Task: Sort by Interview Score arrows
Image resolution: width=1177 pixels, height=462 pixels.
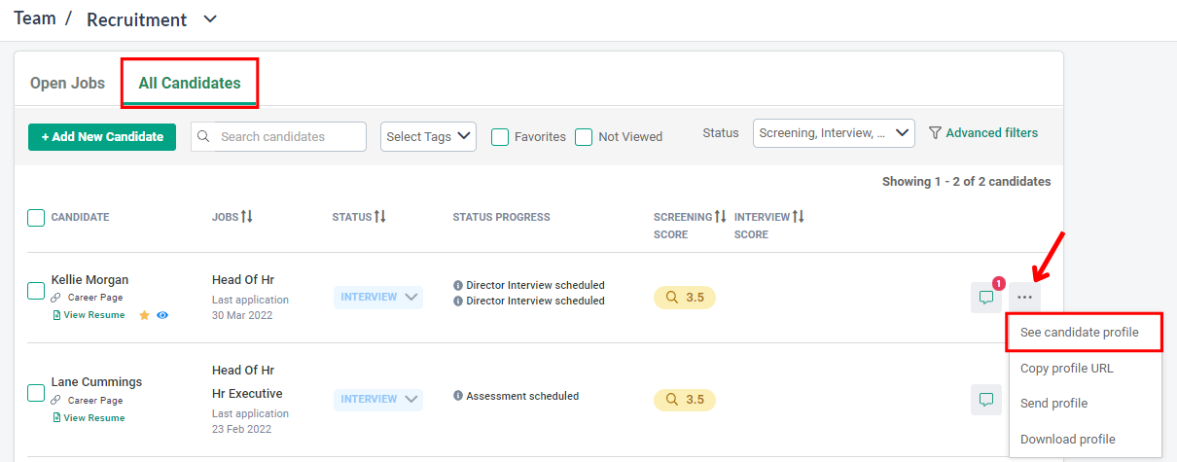Action: pos(798,217)
